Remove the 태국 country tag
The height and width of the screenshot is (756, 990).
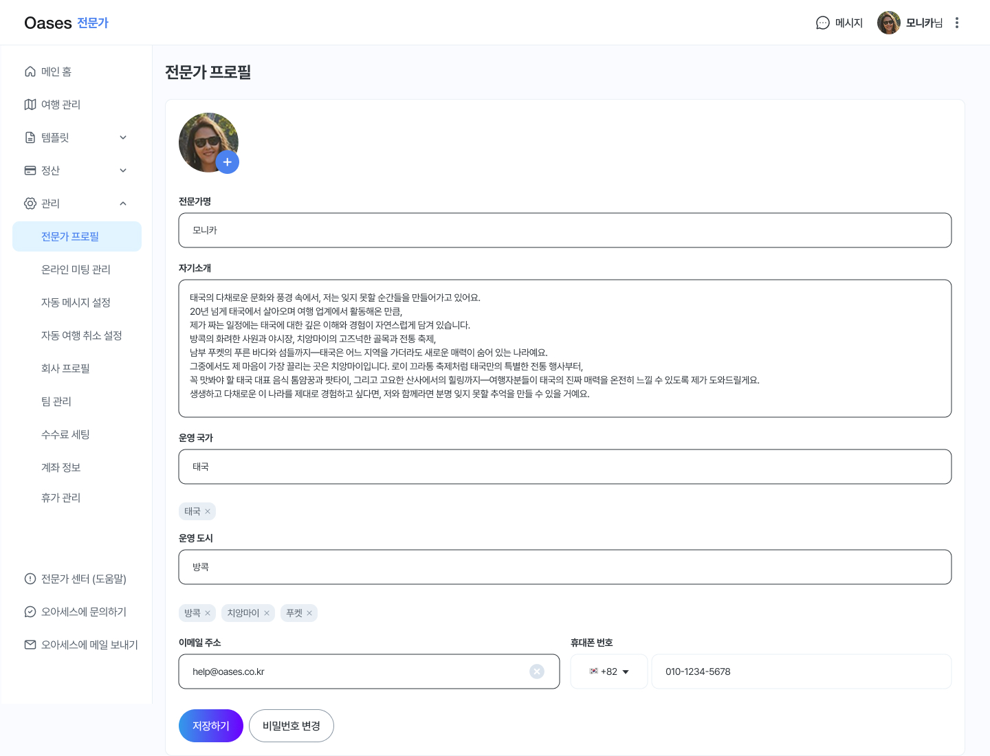(x=208, y=511)
